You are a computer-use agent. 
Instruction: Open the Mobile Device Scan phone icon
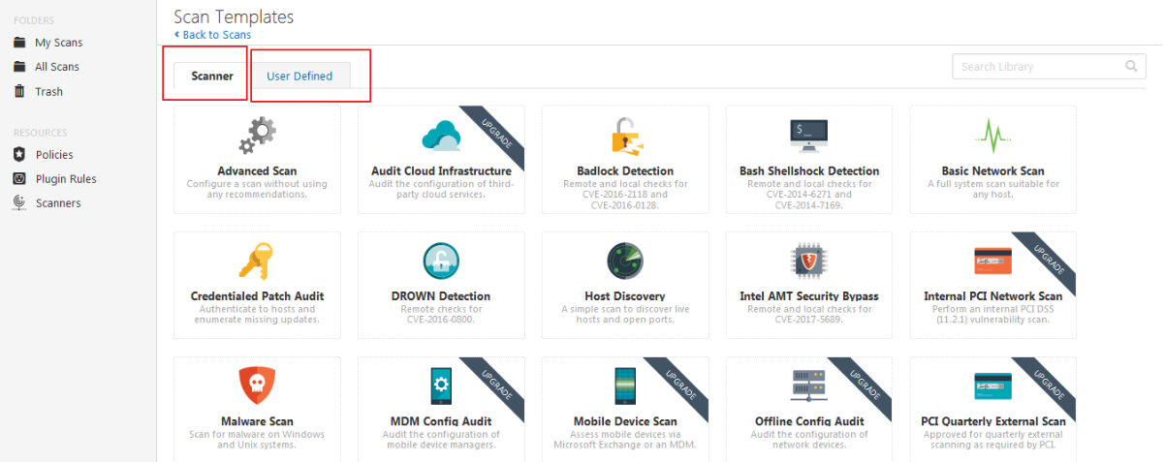(625, 386)
